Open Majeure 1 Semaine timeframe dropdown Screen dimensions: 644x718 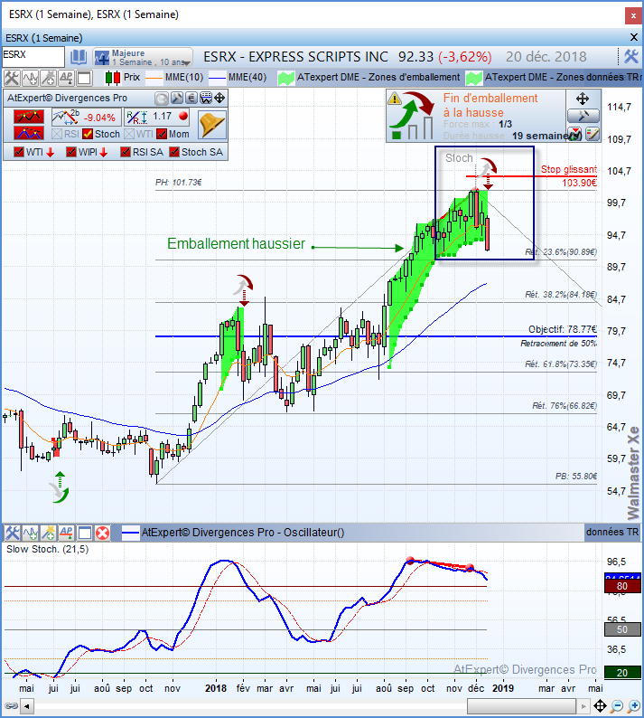[x=143, y=57]
